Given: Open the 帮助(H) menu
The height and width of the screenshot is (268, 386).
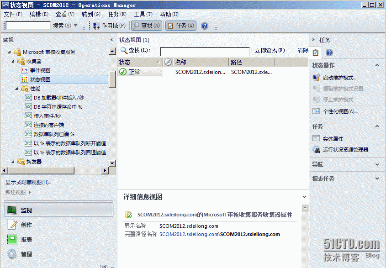Looking at the screenshot, I should 169,14.
